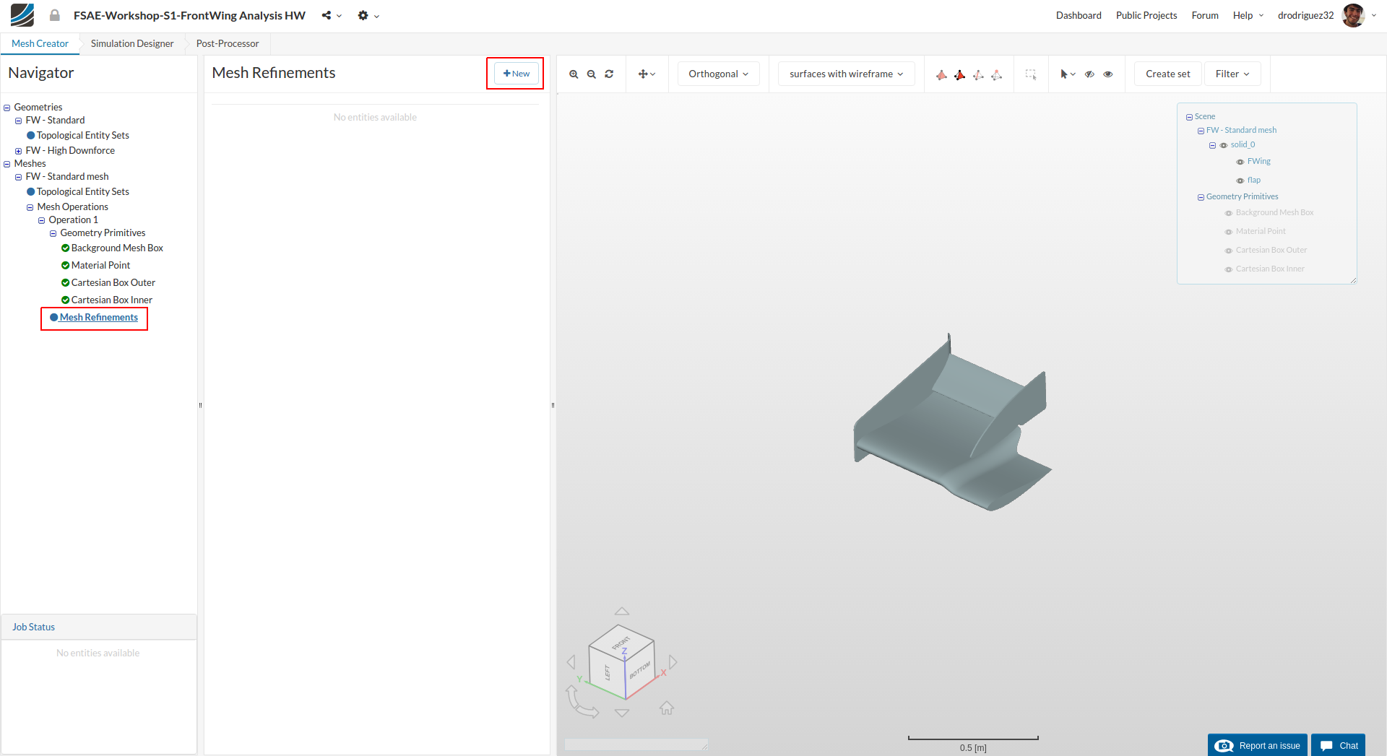The image size is (1387, 756).
Task: Select Background Mesh Box in navigator
Action: (x=117, y=248)
